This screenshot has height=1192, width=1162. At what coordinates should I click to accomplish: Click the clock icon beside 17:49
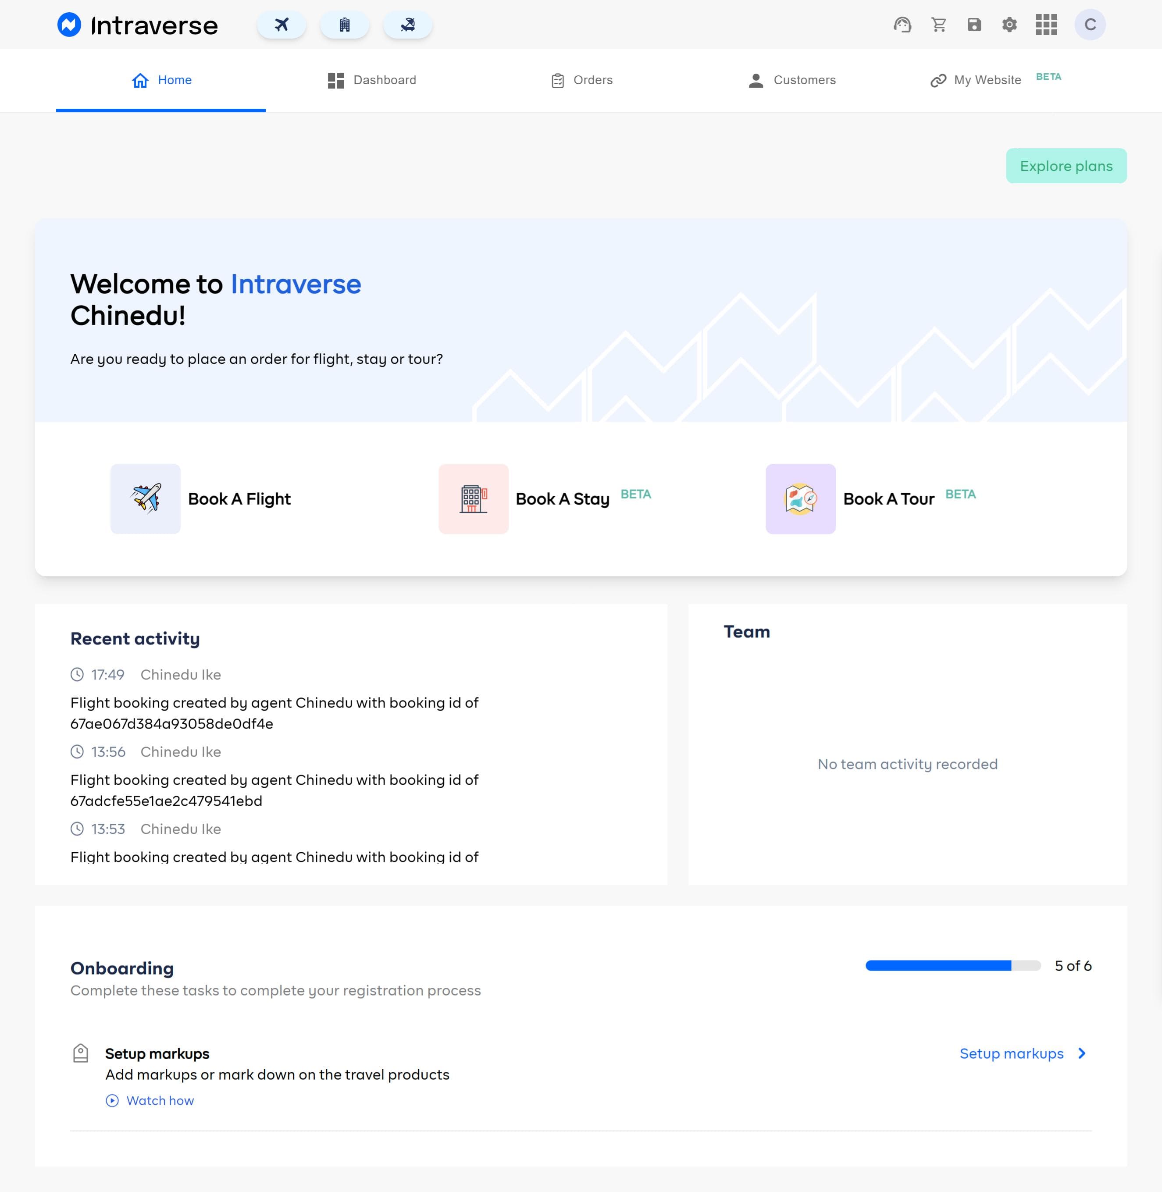(x=77, y=674)
